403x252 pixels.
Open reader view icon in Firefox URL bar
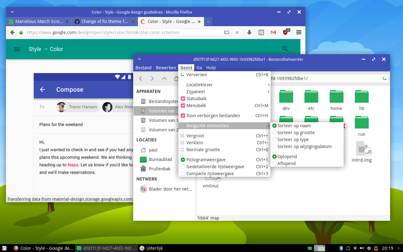pyautogui.click(x=227, y=32)
